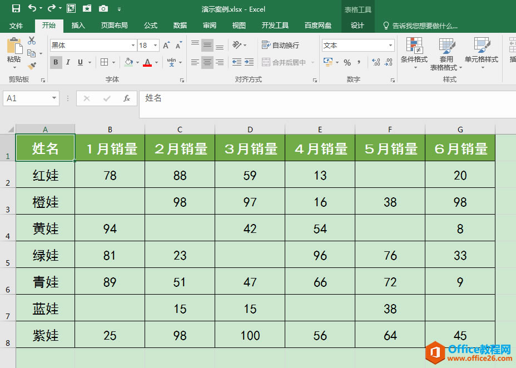Click the Cut scissors icon

click(32, 41)
